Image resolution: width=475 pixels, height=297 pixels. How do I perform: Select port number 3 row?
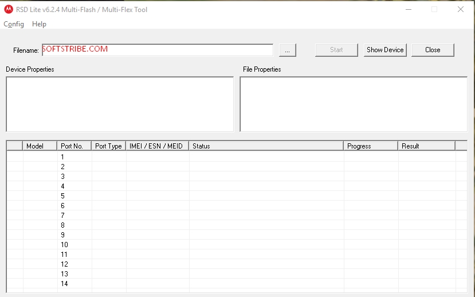[237, 176]
